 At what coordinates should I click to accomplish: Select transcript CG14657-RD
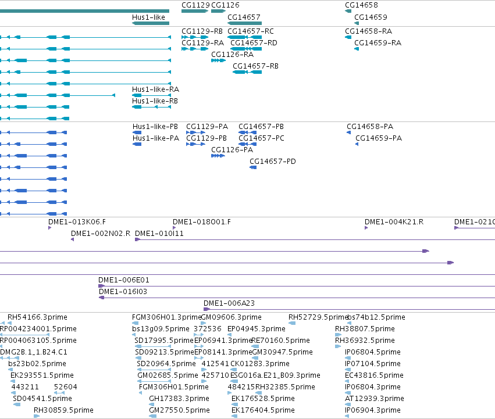tap(254, 43)
